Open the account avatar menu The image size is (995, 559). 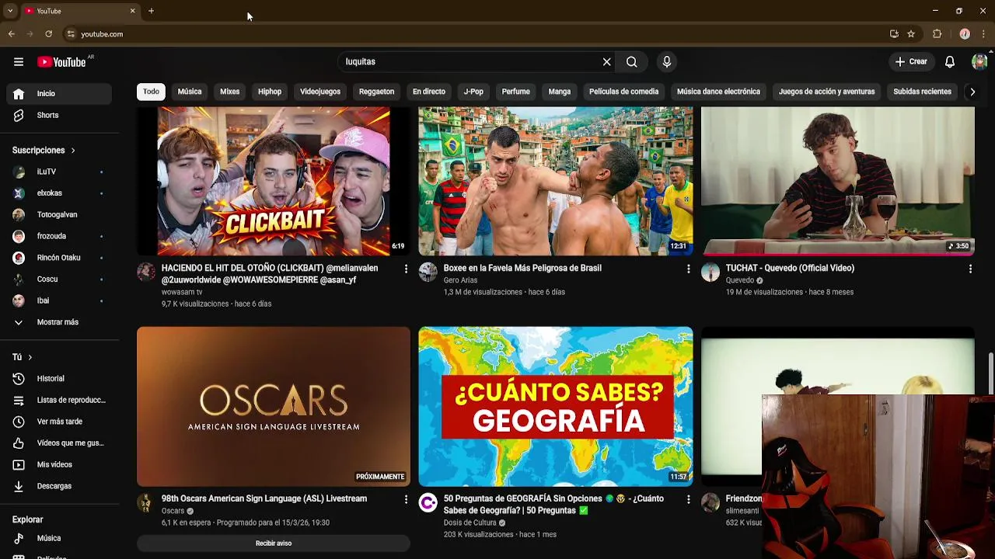(x=979, y=62)
